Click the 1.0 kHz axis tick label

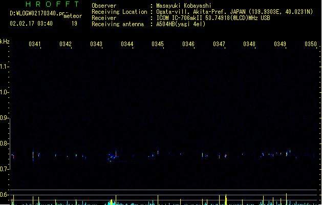point(4,92)
